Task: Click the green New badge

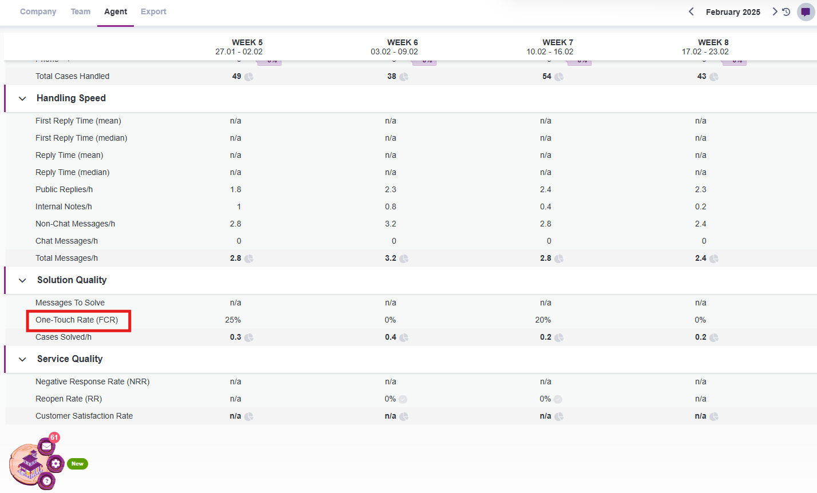Action: tap(77, 464)
